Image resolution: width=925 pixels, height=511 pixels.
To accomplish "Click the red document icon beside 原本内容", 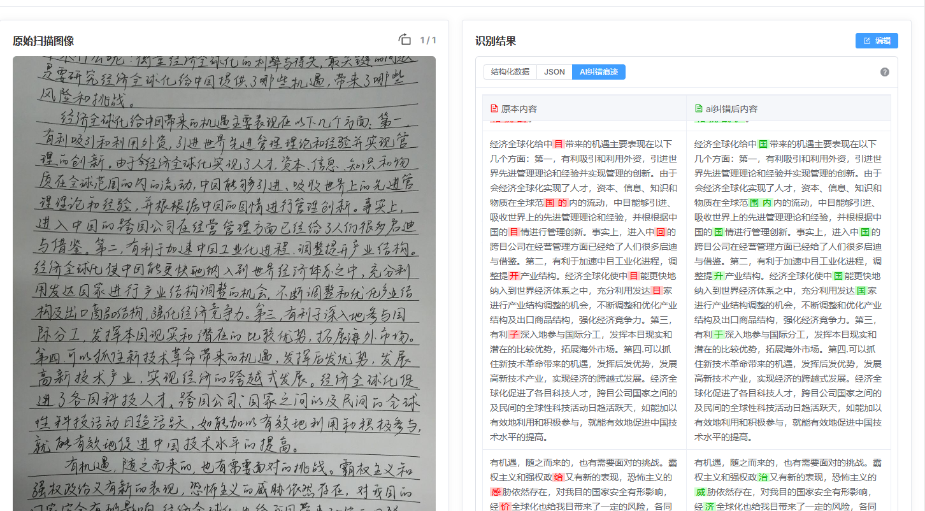I will pos(494,109).
